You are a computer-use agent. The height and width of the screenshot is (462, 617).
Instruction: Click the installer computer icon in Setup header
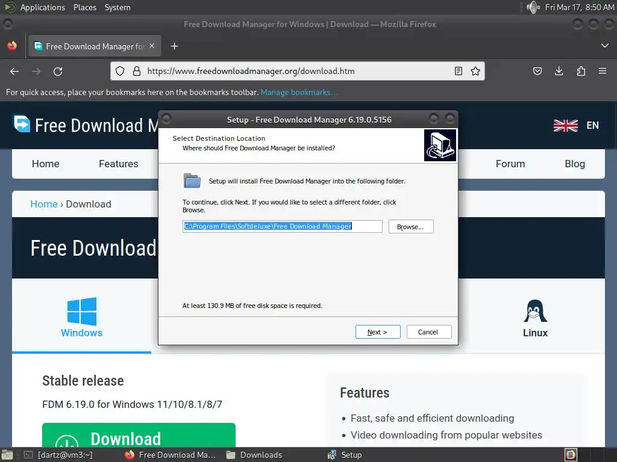pyautogui.click(x=440, y=145)
